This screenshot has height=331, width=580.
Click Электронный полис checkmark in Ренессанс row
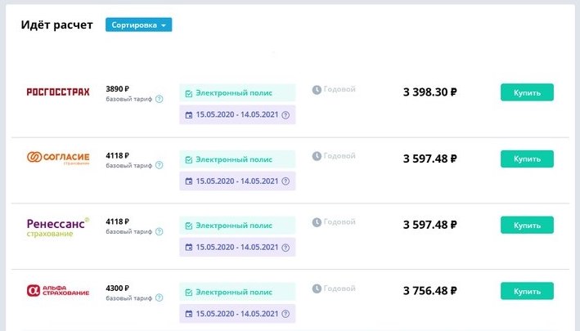(x=189, y=226)
